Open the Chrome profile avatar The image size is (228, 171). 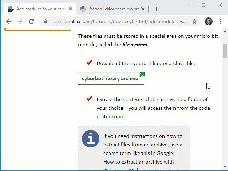coord(209,21)
